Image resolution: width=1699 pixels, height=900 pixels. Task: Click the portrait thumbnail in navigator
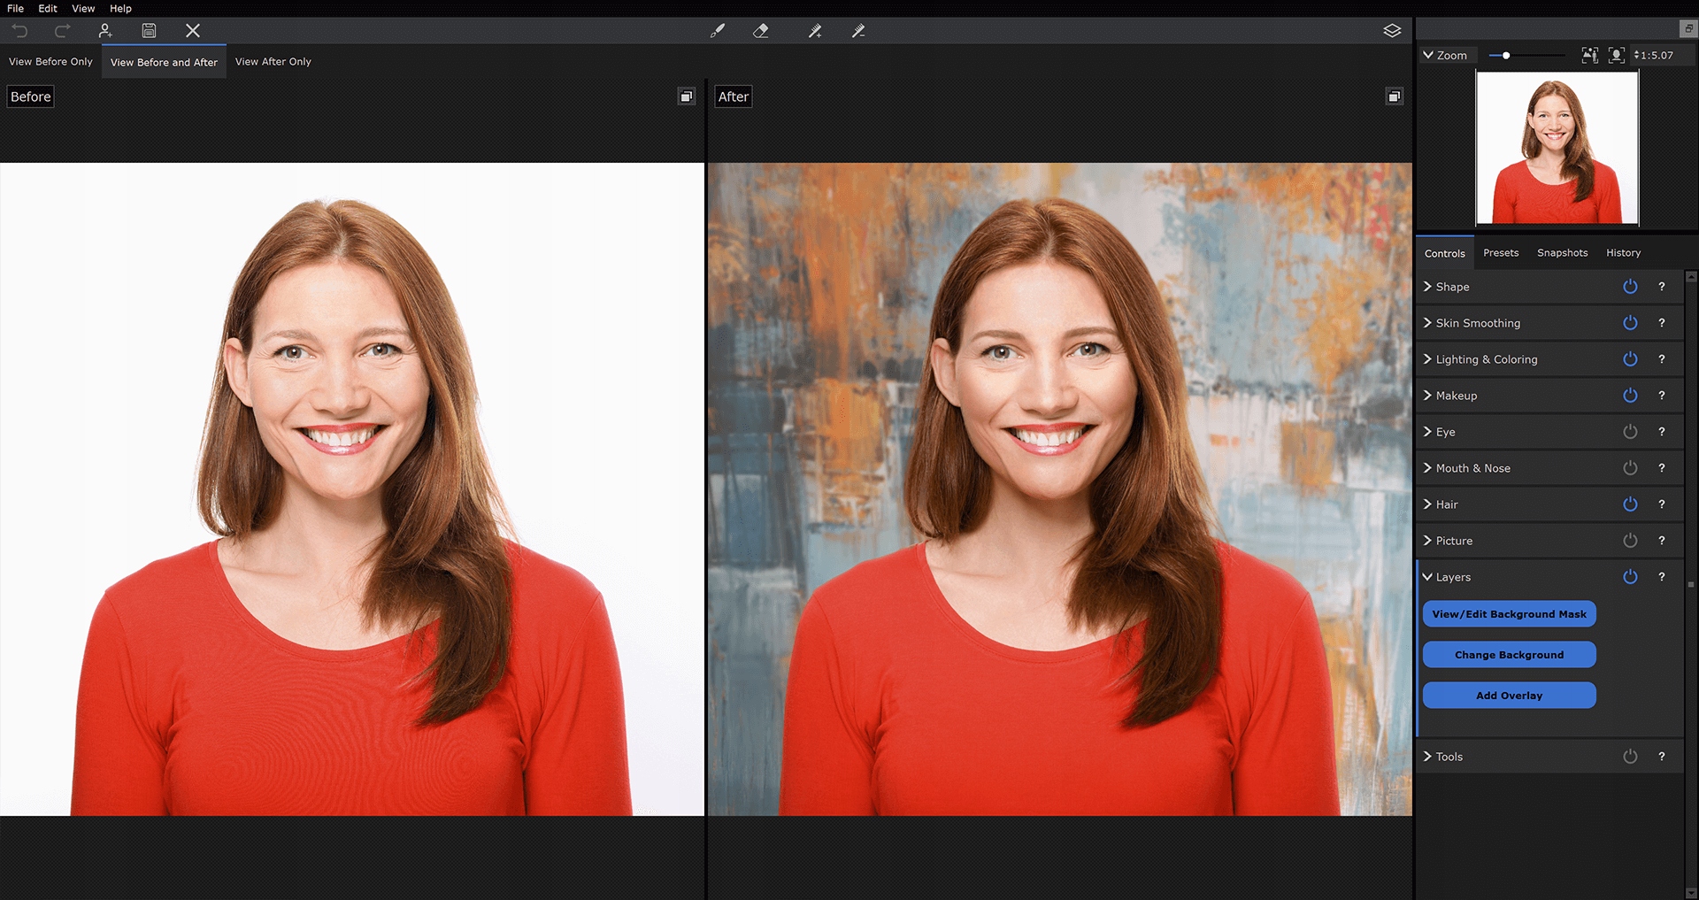tap(1557, 148)
